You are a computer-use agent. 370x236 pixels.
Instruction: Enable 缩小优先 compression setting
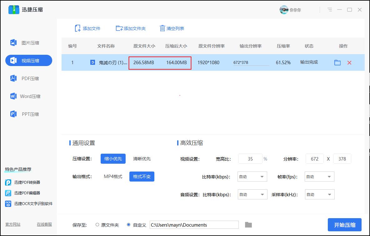(x=113, y=159)
